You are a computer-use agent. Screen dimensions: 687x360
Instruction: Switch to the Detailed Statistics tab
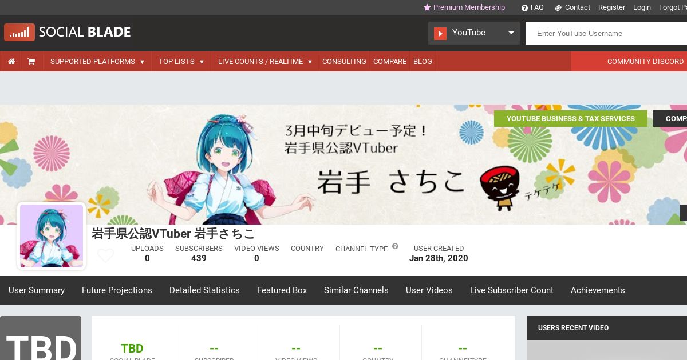[204, 290]
